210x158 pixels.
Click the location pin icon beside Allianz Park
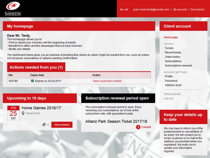pyautogui.click(x=23, y=113)
